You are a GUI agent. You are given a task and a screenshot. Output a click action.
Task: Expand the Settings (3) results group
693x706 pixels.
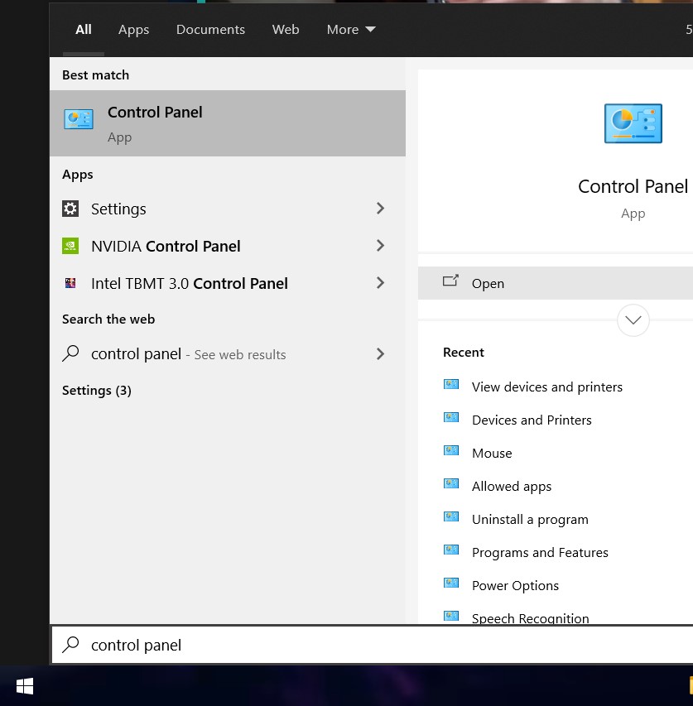pos(96,391)
